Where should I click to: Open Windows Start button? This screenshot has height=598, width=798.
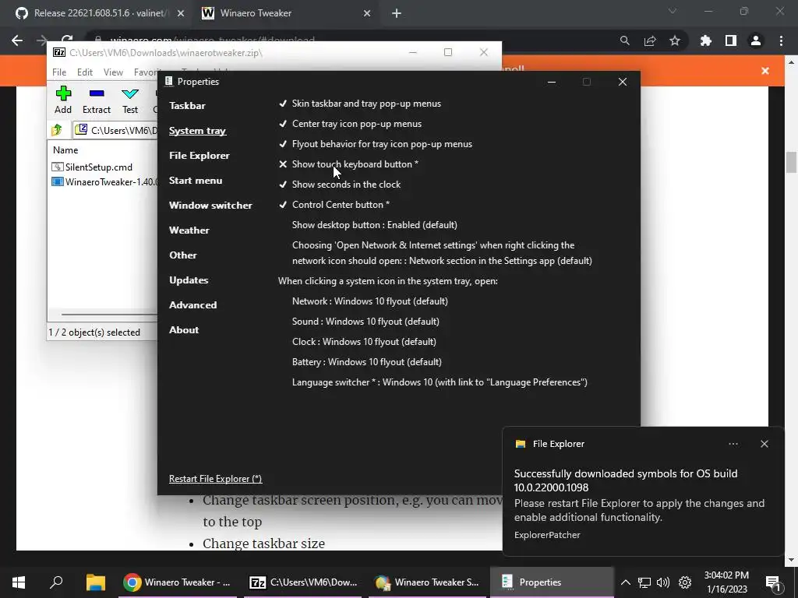(x=19, y=582)
